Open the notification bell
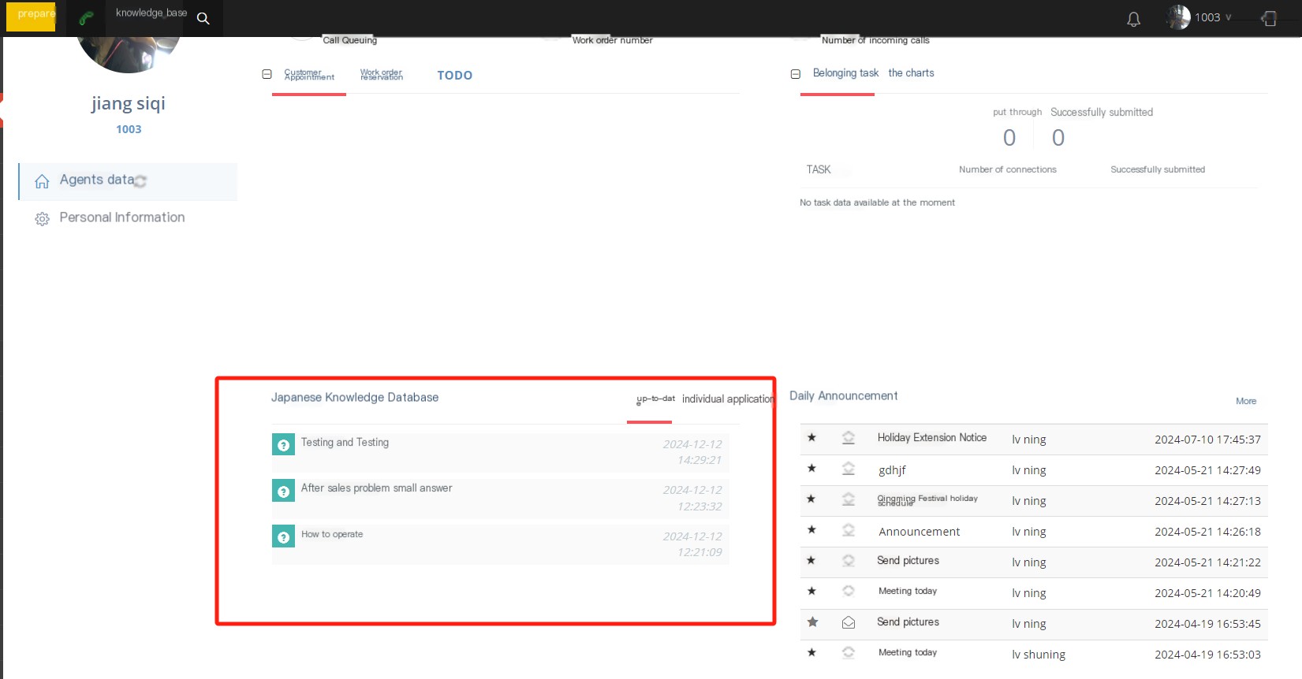Image resolution: width=1302 pixels, height=679 pixels. click(1133, 19)
